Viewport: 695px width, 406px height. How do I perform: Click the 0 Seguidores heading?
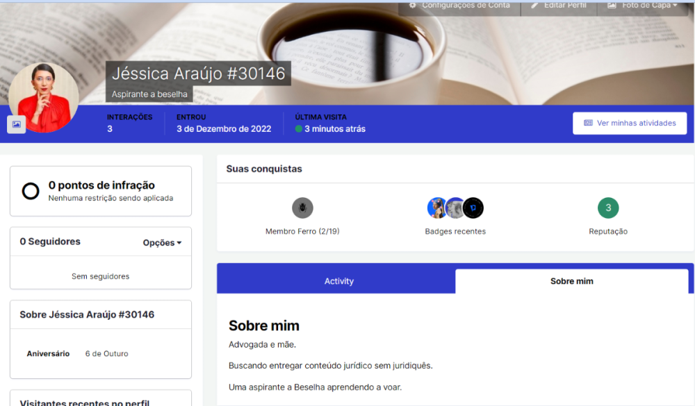50,242
